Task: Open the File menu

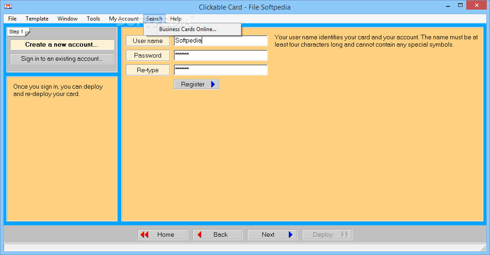Action: point(12,19)
